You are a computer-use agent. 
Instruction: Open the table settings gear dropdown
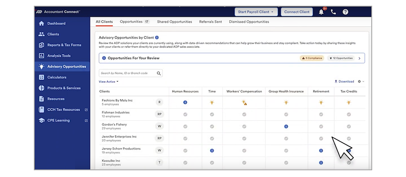[x=361, y=82]
